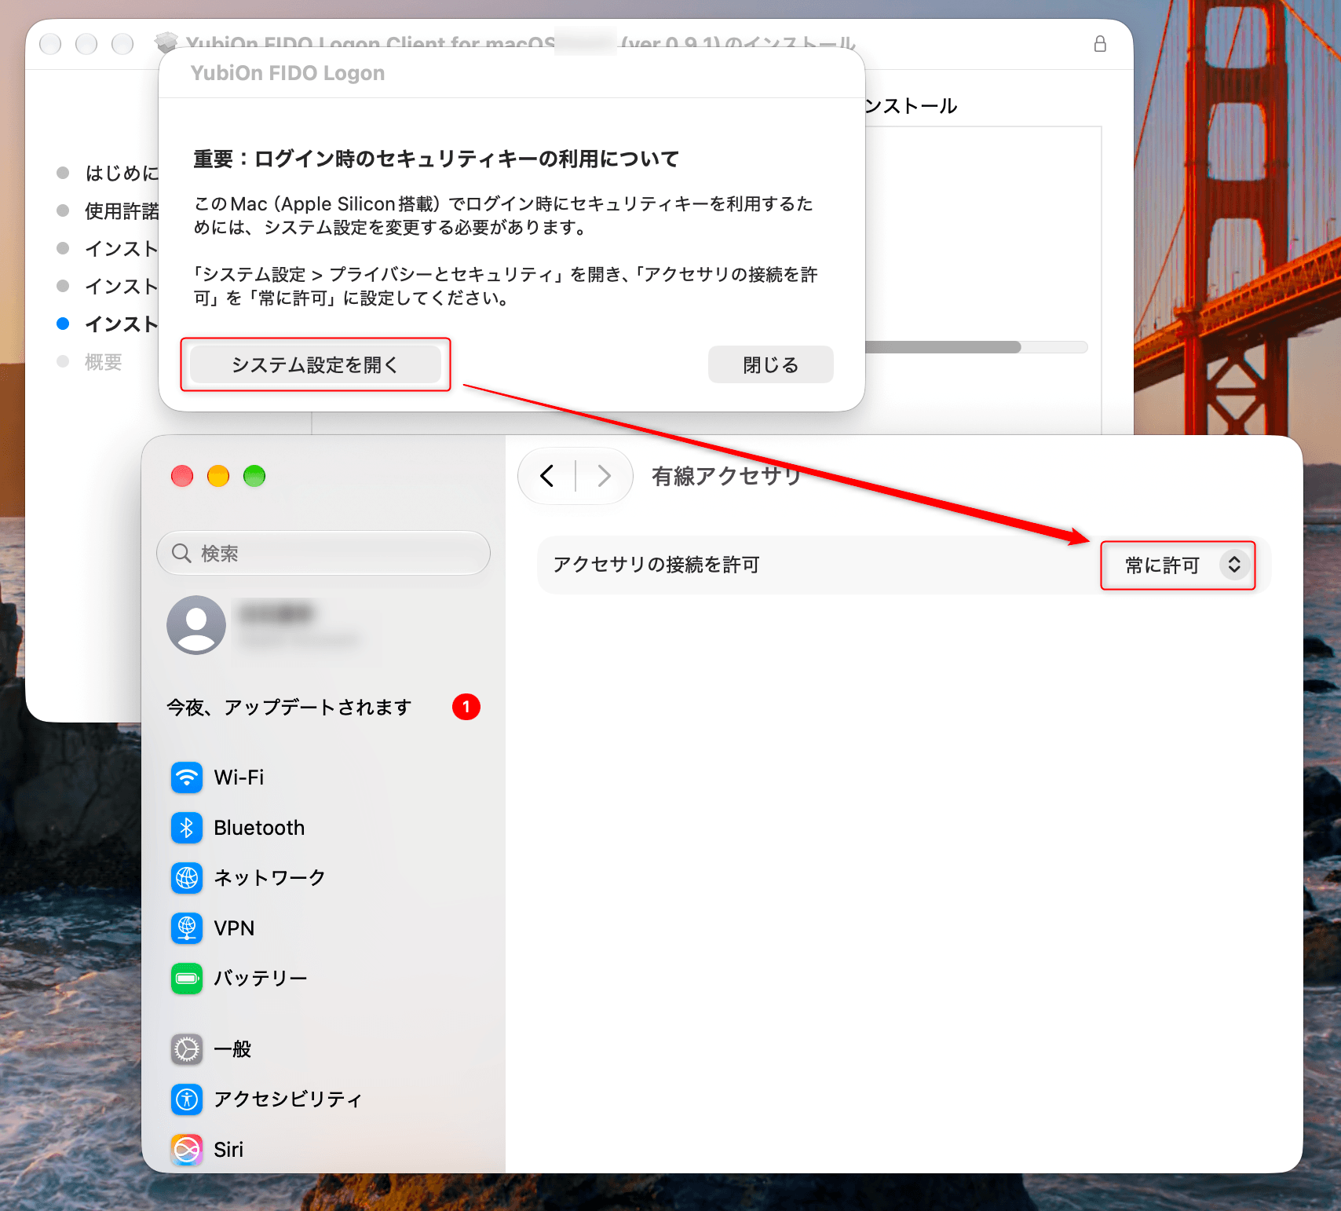Go back with the left chevron button
1341x1211 pixels.
[x=547, y=476]
